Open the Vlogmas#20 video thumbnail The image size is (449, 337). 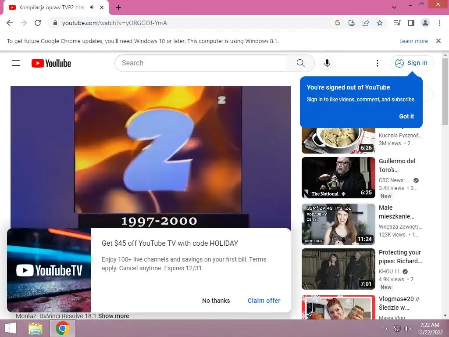[x=339, y=307]
